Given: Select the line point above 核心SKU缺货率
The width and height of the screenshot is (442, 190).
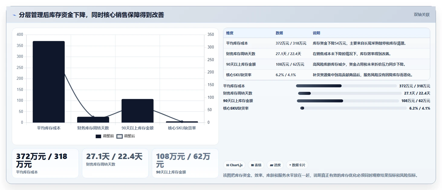Looking at the screenshot, I should coord(182,122).
